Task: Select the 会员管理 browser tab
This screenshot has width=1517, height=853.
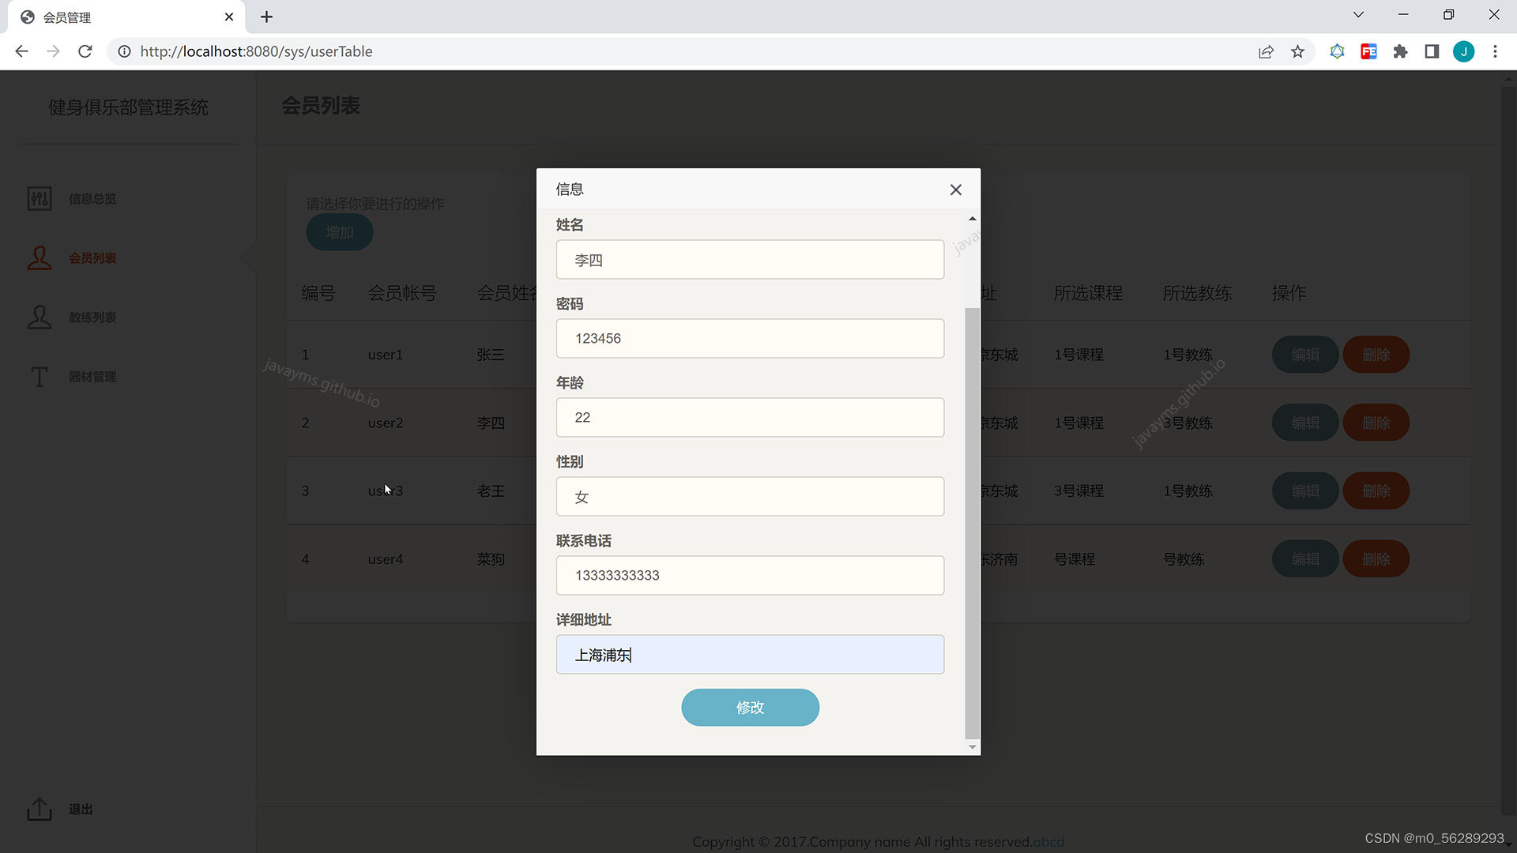Action: point(126,17)
